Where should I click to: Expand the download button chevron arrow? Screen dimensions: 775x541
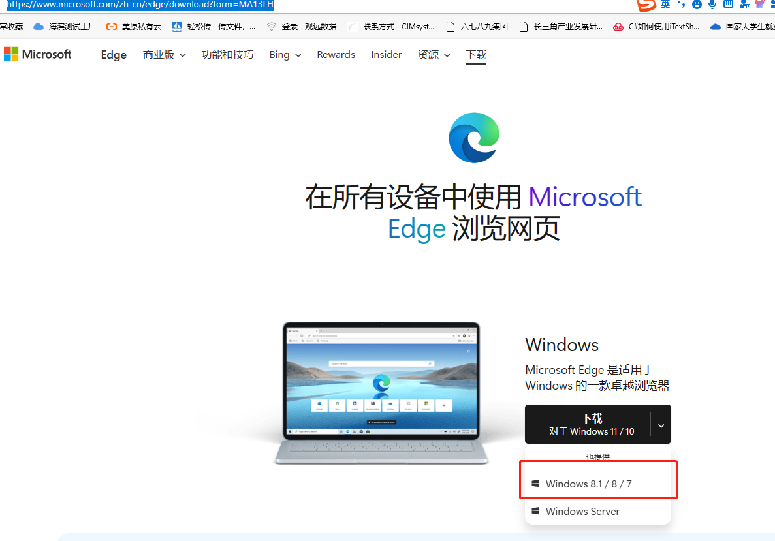click(x=661, y=425)
